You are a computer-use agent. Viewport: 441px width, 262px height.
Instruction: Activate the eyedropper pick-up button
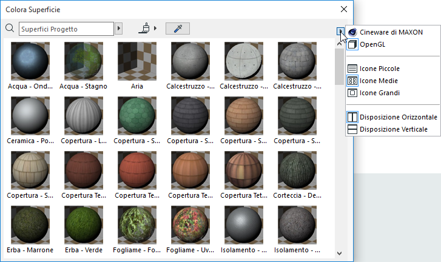178,29
